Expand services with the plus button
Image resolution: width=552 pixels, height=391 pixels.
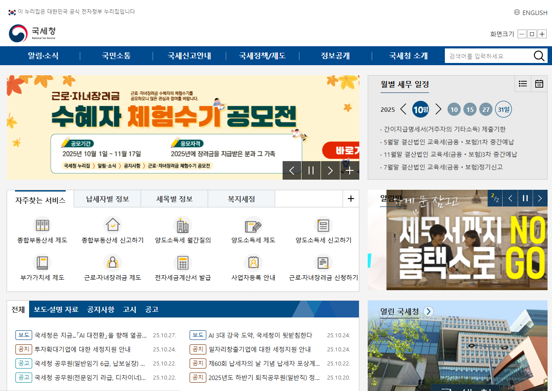[351, 199]
